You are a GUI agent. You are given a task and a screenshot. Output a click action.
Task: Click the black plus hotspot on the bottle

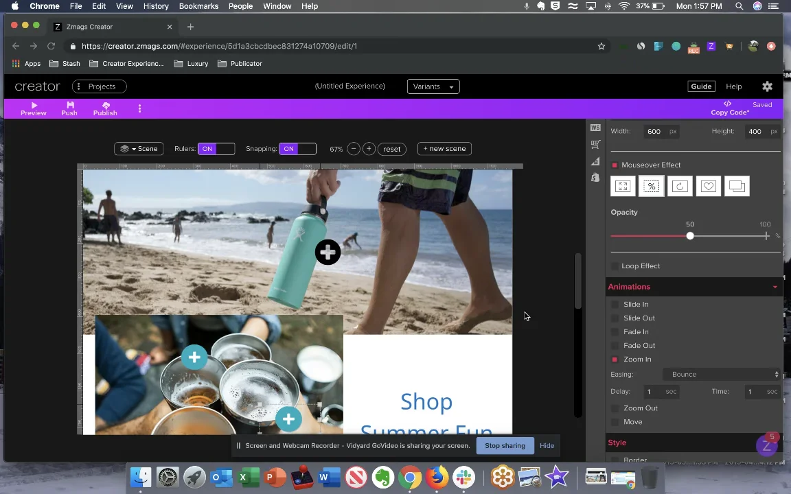tap(328, 252)
